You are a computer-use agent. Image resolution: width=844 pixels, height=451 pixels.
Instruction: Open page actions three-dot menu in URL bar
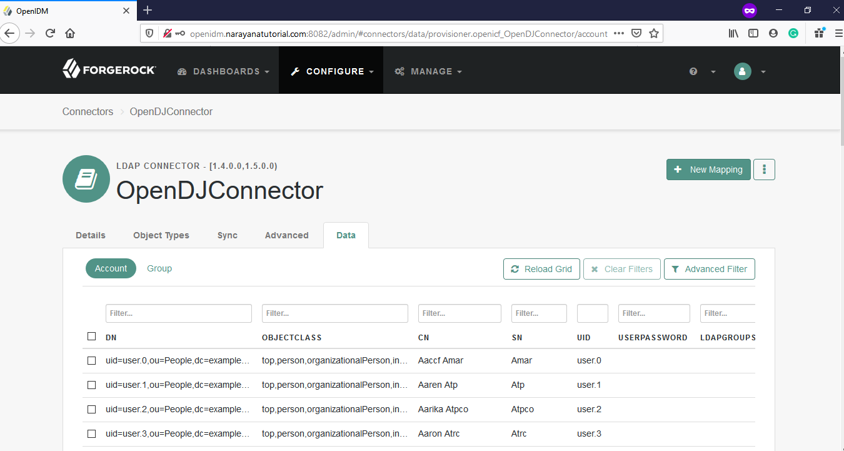(619, 34)
